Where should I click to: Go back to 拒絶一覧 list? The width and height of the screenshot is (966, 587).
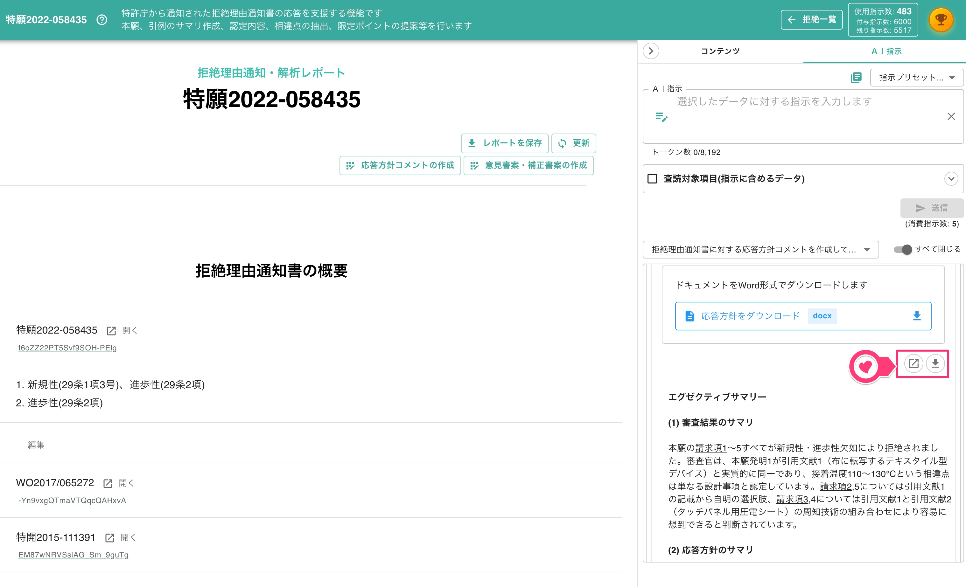(x=812, y=20)
